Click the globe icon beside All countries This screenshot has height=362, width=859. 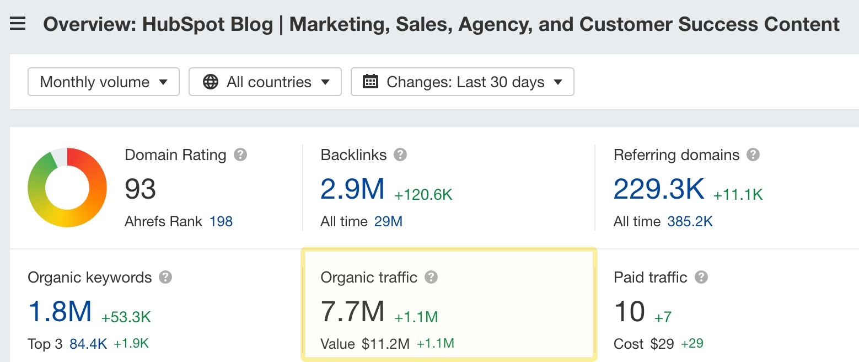210,81
